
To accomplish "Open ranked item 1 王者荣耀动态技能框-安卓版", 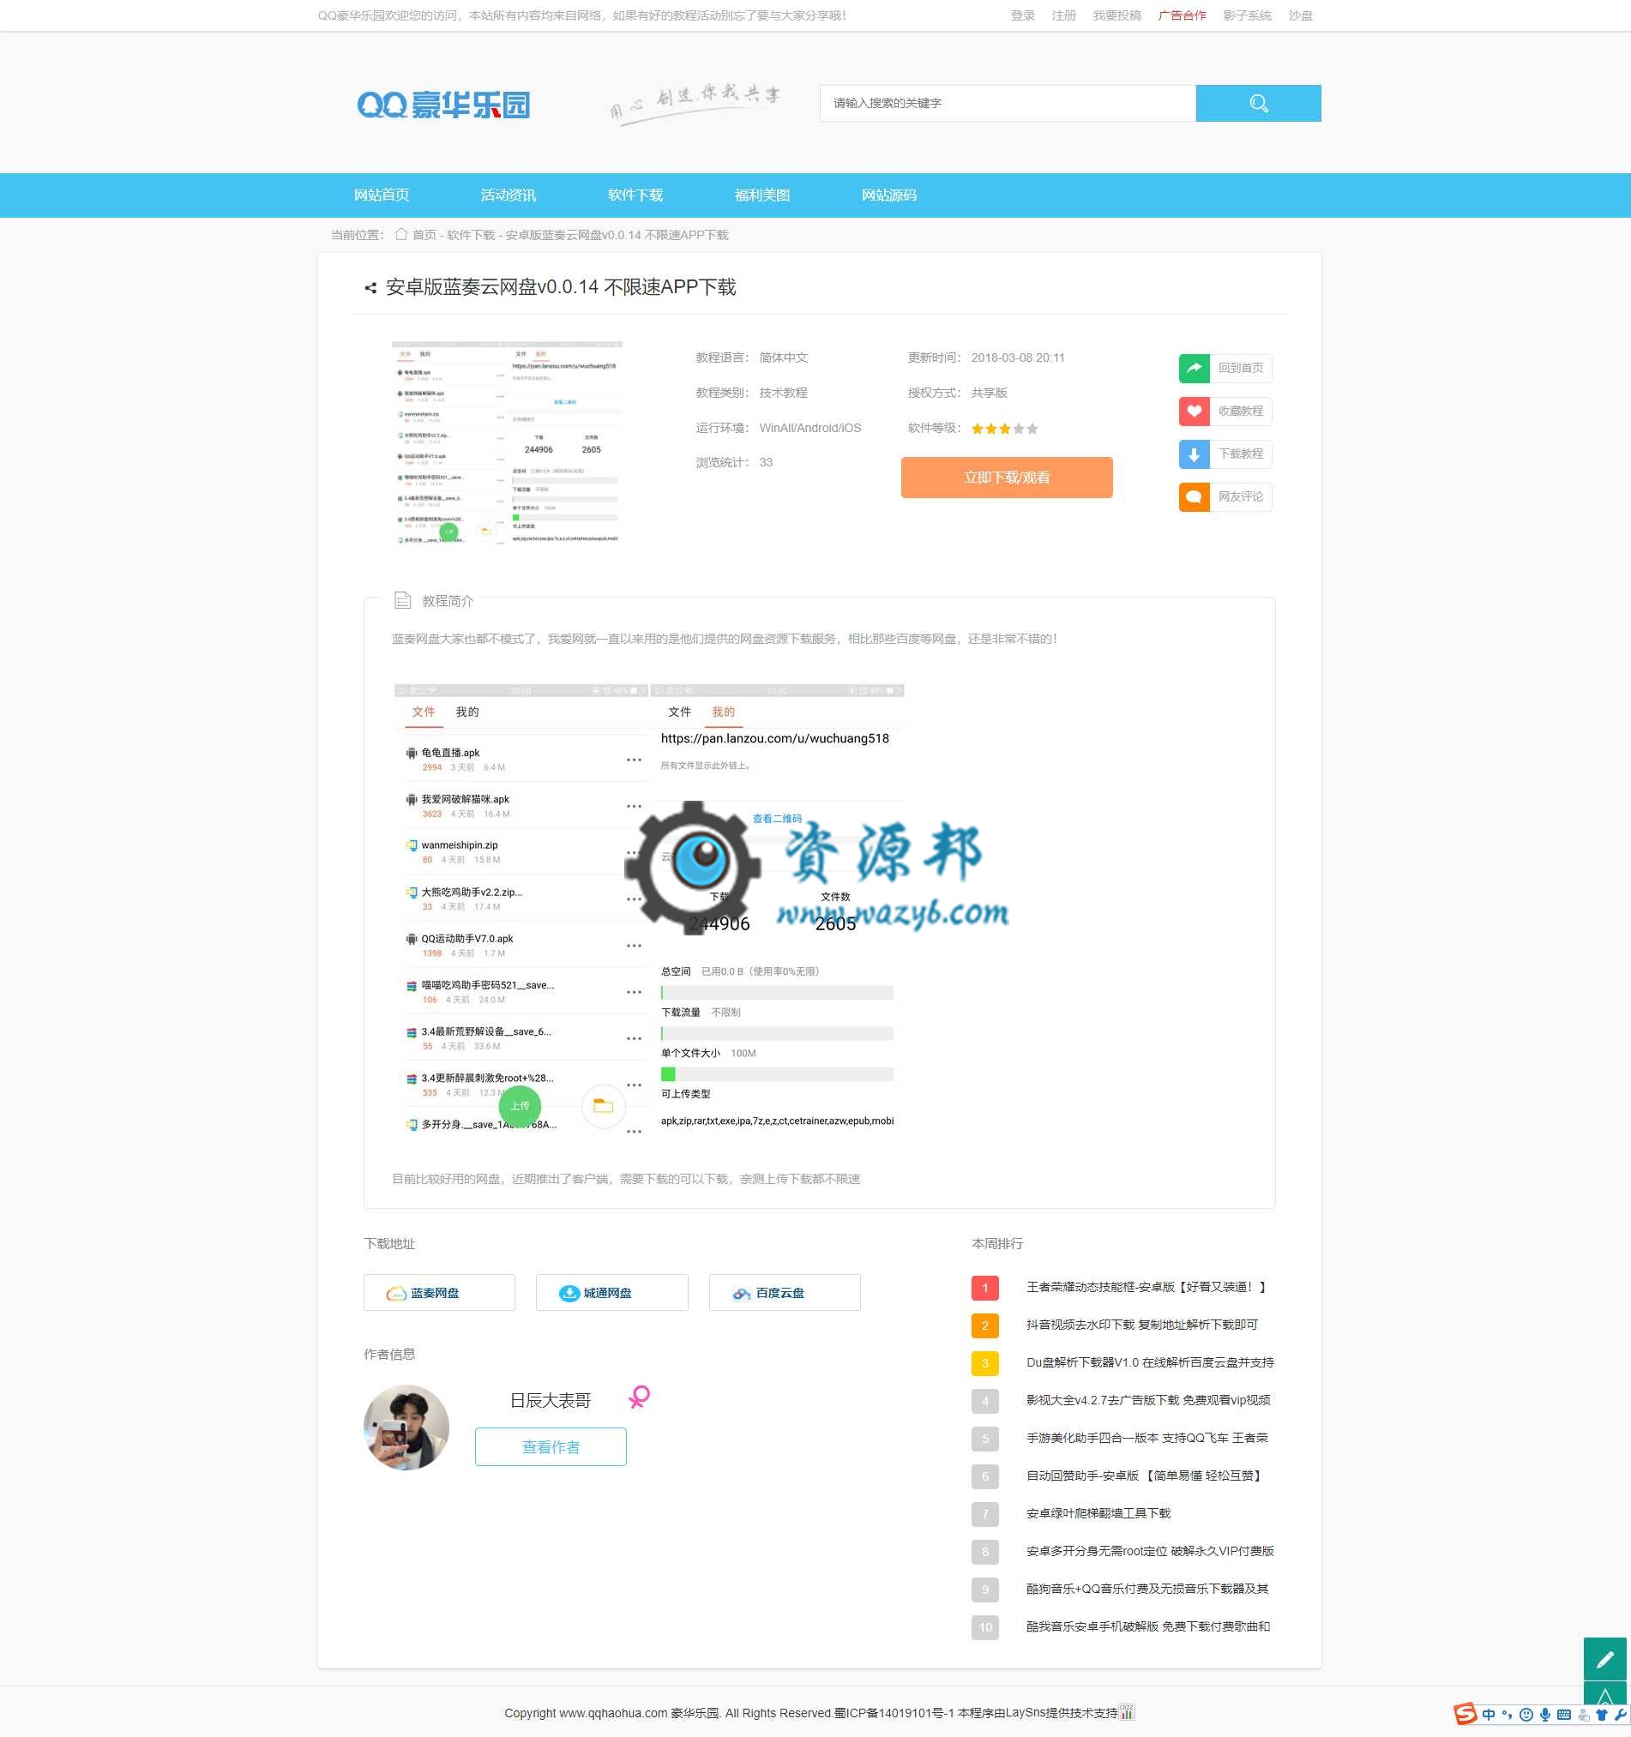I will click(1146, 1287).
